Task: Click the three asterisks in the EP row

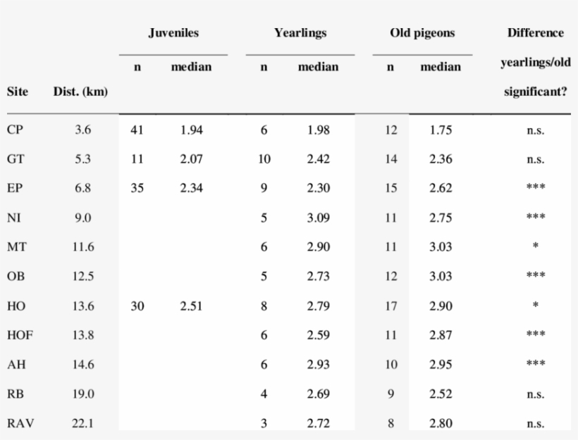Action: click(x=536, y=189)
